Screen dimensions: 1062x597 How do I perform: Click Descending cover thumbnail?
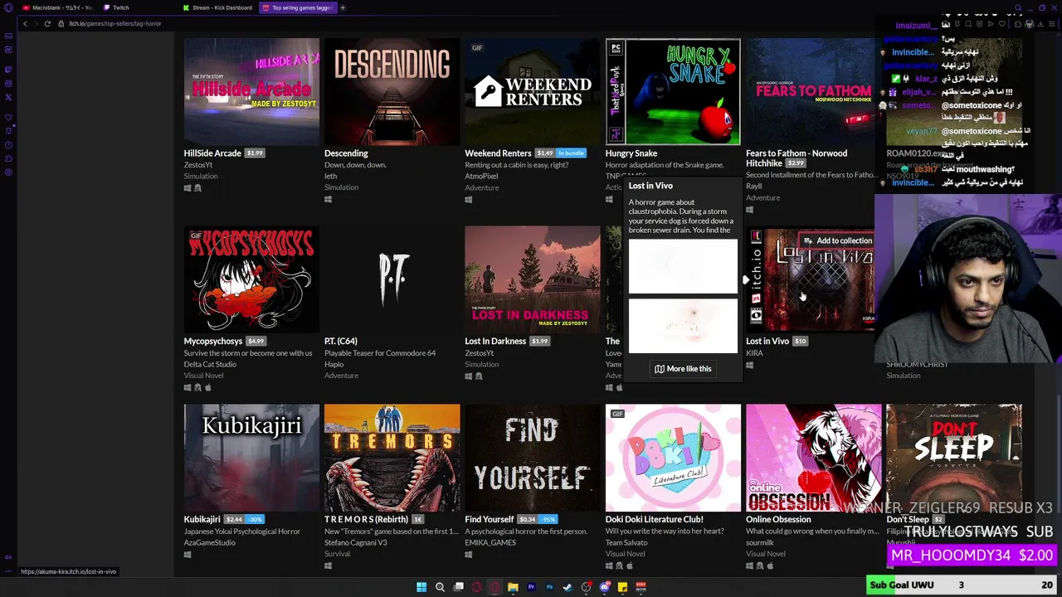point(392,91)
